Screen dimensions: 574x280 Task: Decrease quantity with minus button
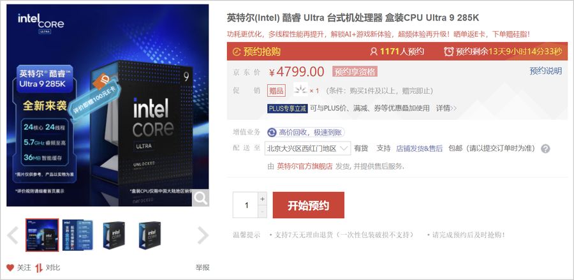pos(262,212)
